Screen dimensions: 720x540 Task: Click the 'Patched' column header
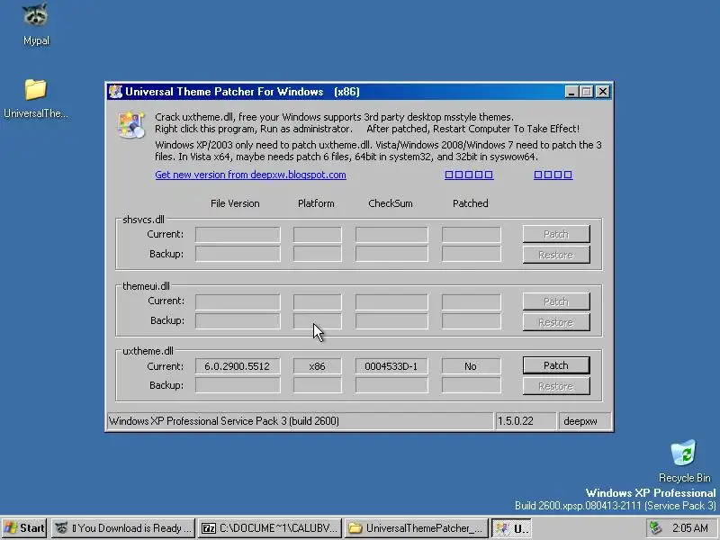pyautogui.click(x=470, y=203)
